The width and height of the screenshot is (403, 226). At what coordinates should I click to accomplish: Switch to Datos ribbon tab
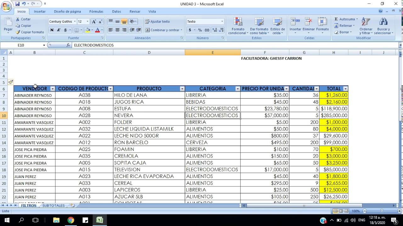coord(116,11)
